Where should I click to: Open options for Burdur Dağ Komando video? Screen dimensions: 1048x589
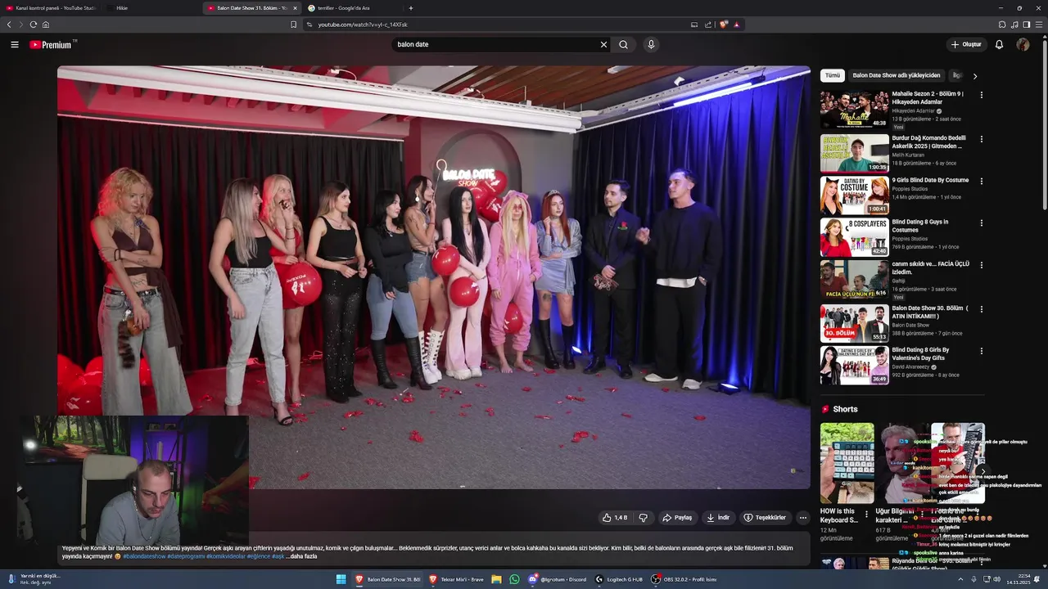coord(982,139)
